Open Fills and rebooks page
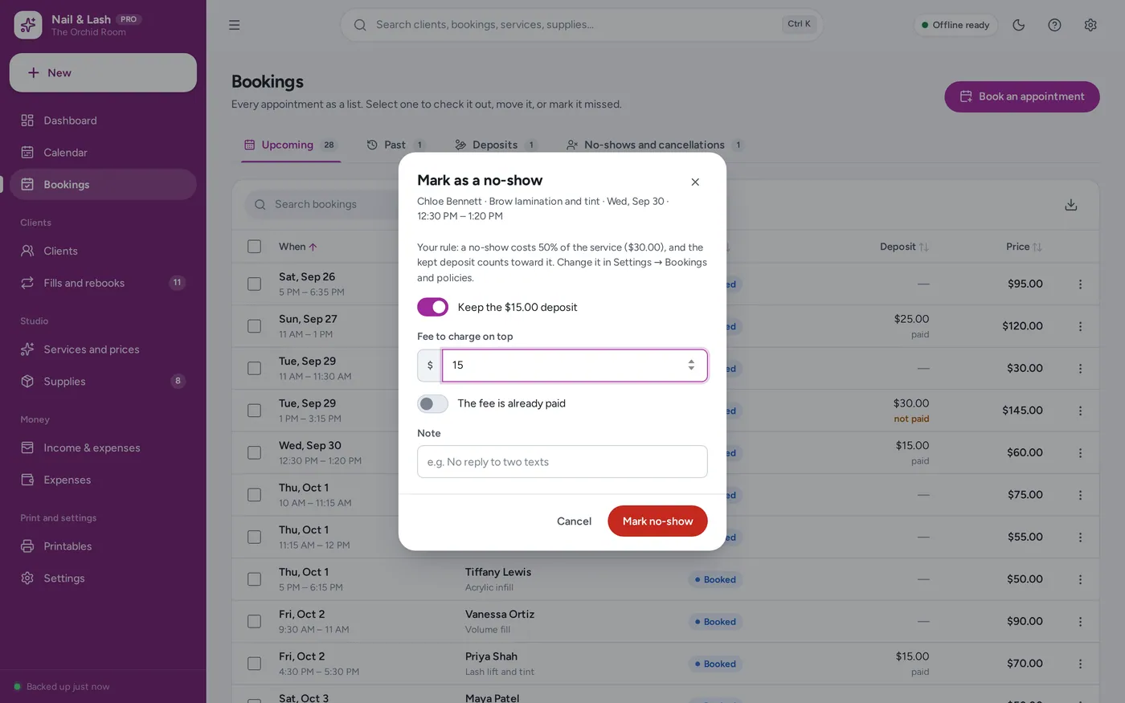The width and height of the screenshot is (1125, 703). pos(103,283)
